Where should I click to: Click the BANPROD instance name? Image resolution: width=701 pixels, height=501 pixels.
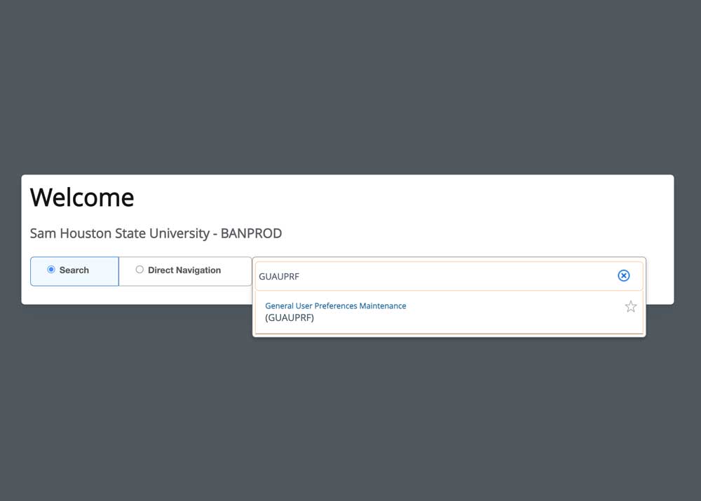click(x=251, y=233)
